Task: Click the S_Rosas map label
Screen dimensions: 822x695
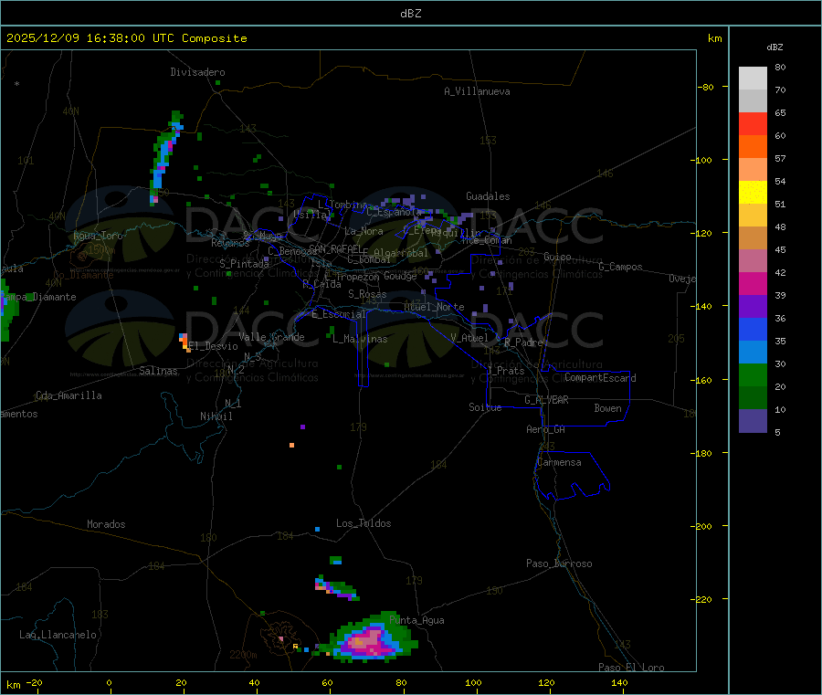Action: [x=367, y=294]
